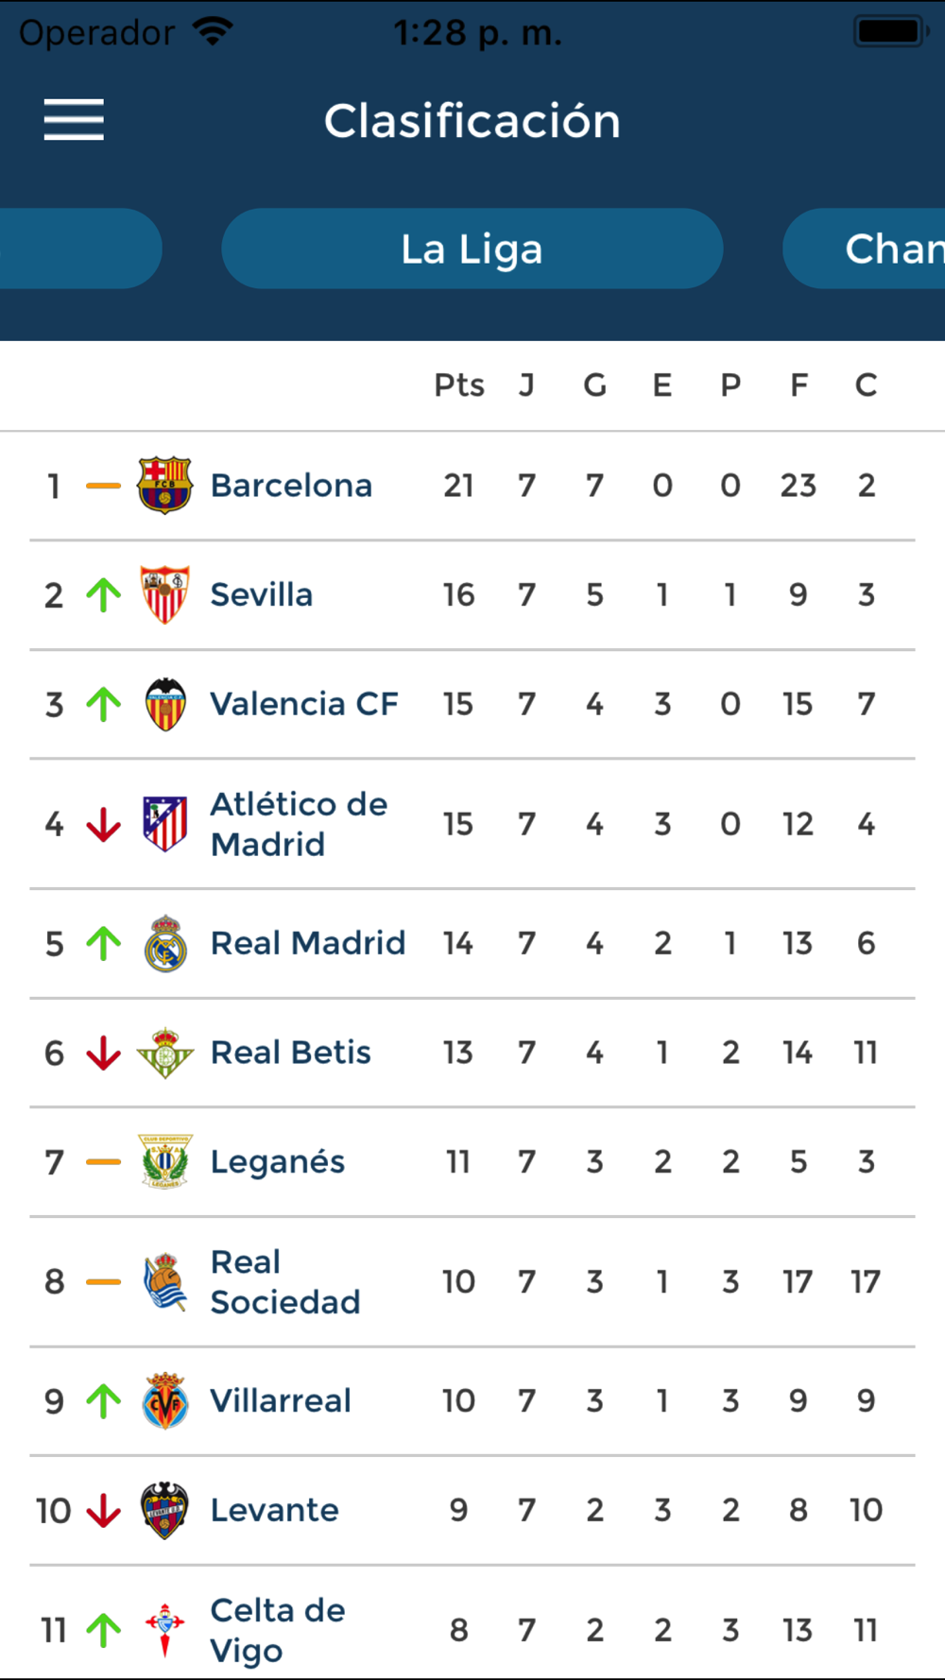Tap the Barcelona club crest

coord(164,485)
